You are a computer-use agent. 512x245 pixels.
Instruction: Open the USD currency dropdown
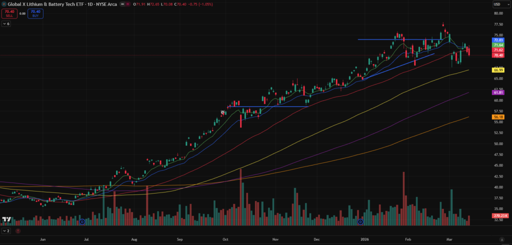click(x=497, y=4)
